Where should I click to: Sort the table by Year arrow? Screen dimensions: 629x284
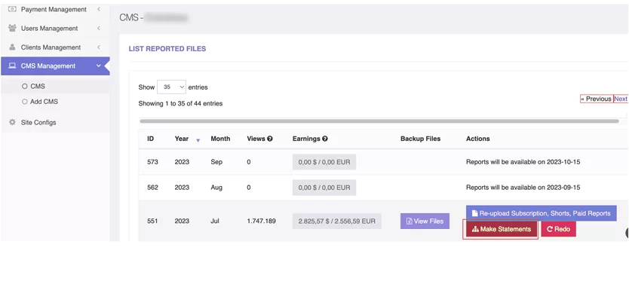pyautogui.click(x=198, y=140)
